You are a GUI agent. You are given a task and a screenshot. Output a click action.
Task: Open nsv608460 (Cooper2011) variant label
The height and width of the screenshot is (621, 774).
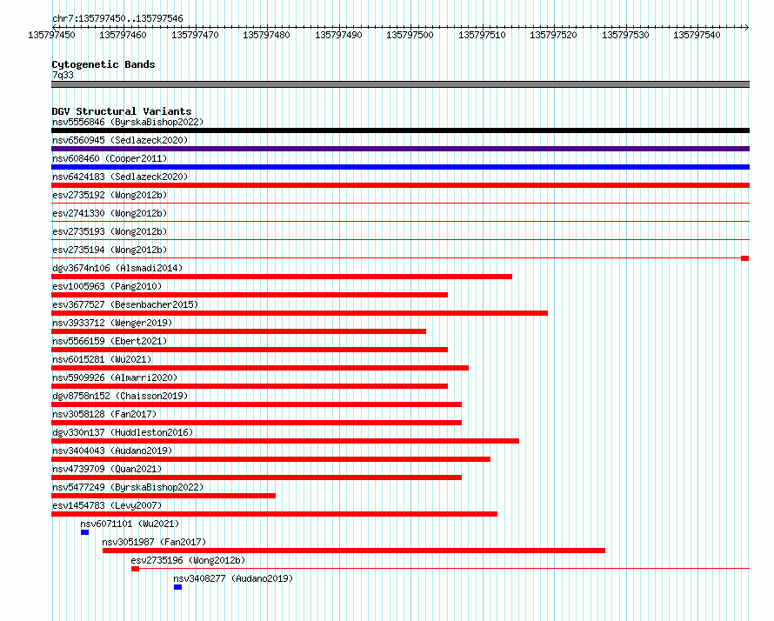tap(110, 158)
